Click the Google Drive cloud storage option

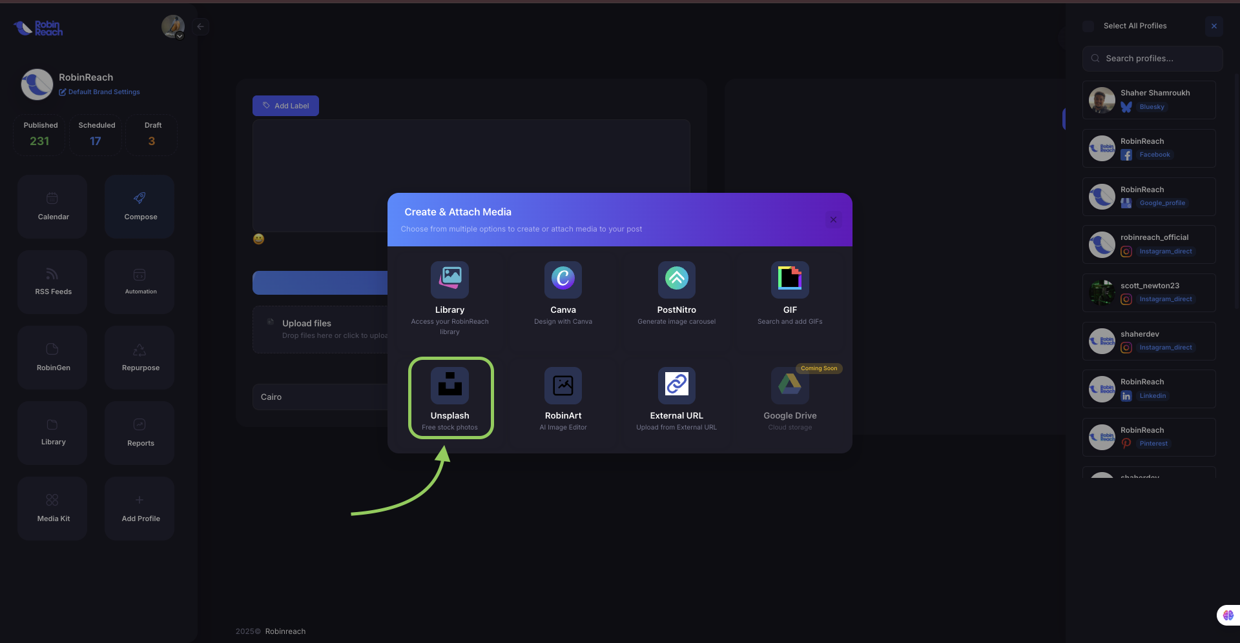(790, 398)
